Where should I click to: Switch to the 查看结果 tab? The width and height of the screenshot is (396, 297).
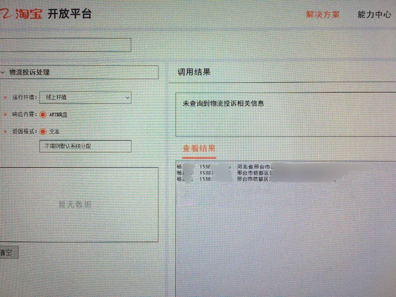click(199, 149)
